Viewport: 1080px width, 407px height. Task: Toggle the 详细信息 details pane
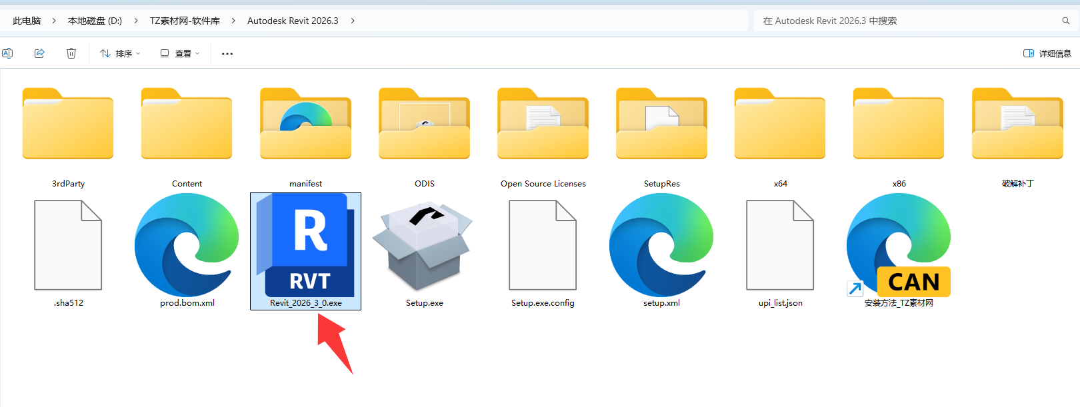click(x=1047, y=53)
